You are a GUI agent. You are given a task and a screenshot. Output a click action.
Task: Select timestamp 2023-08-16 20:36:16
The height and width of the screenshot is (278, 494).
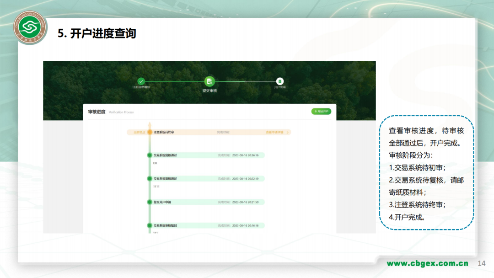pos(245,155)
